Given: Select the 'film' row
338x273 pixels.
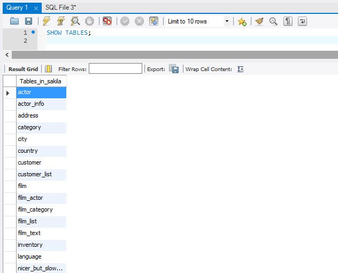Looking at the screenshot, I should click(41, 186).
